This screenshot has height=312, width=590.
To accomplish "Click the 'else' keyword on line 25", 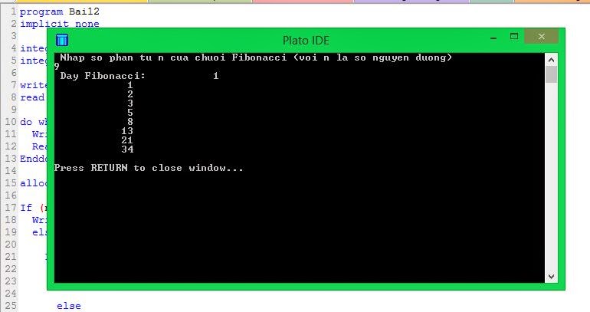I will click(69, 306).
